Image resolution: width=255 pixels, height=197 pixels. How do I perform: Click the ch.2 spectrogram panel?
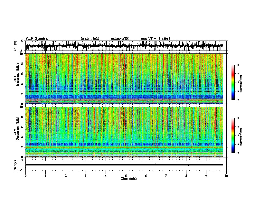tap(124, 132)
